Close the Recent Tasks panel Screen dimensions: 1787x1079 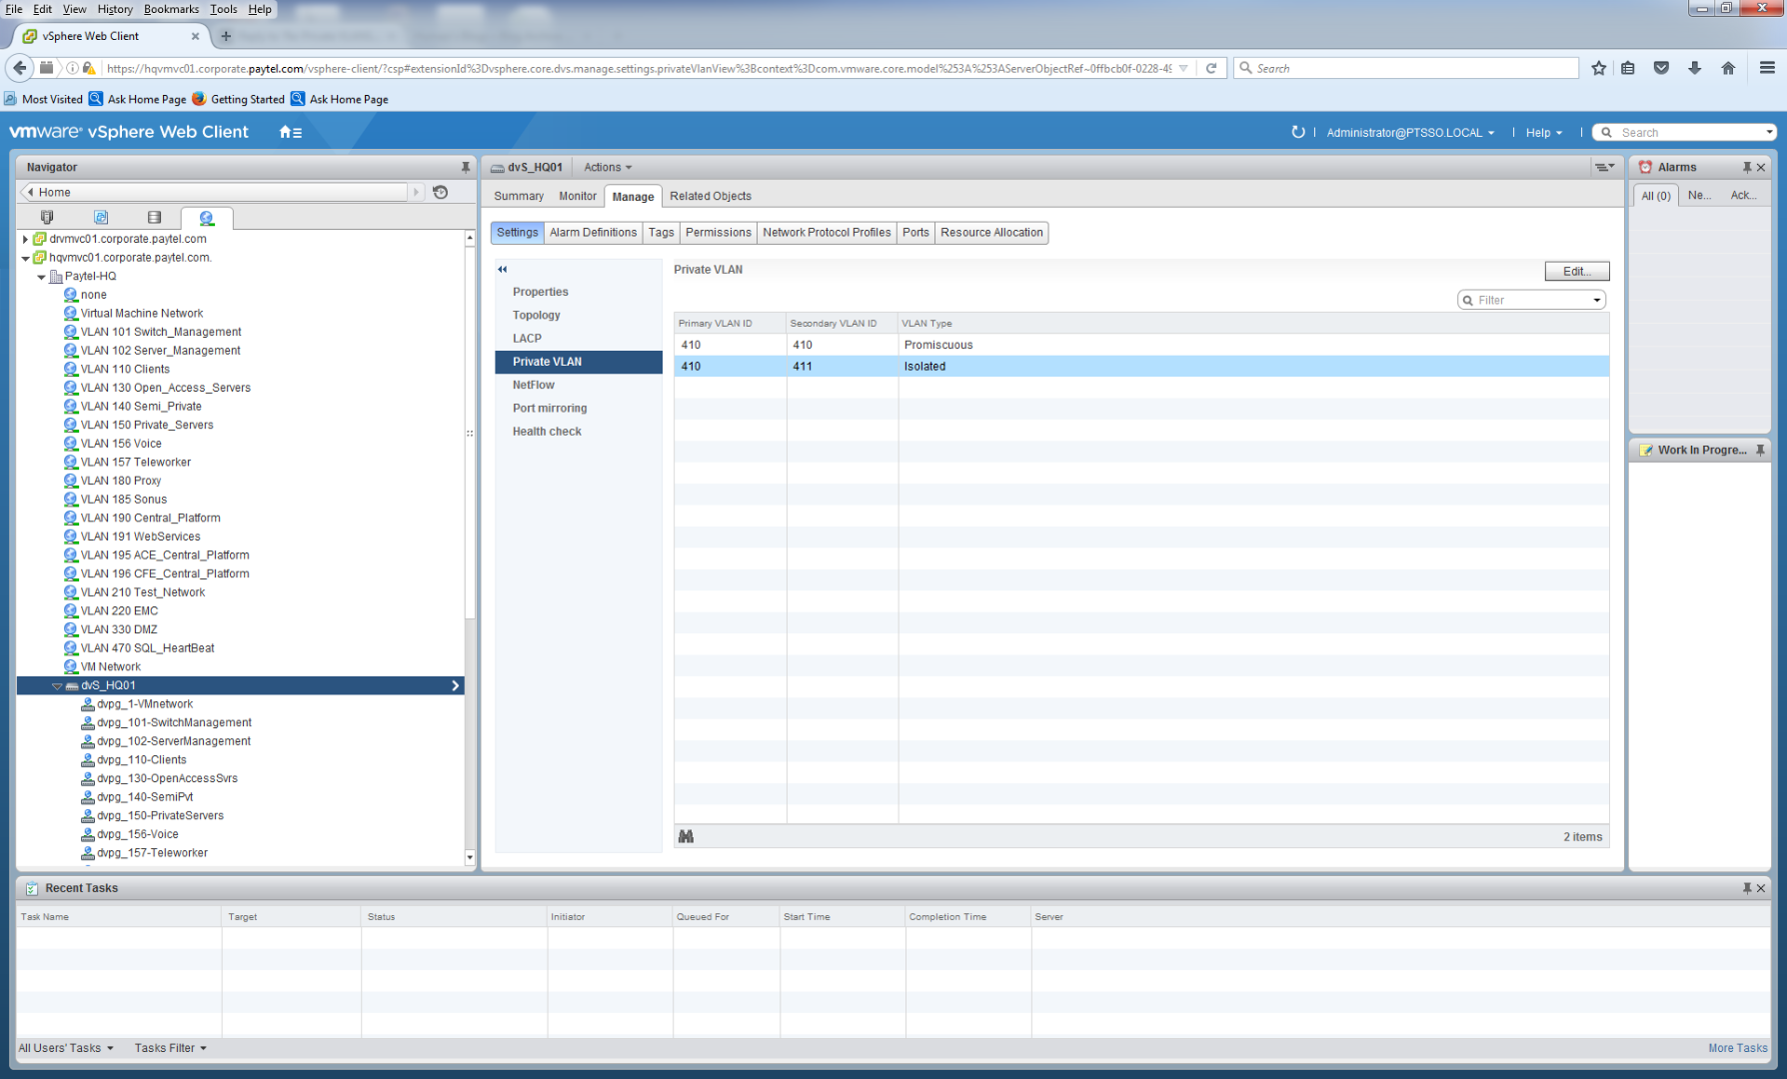[1761, 888]
